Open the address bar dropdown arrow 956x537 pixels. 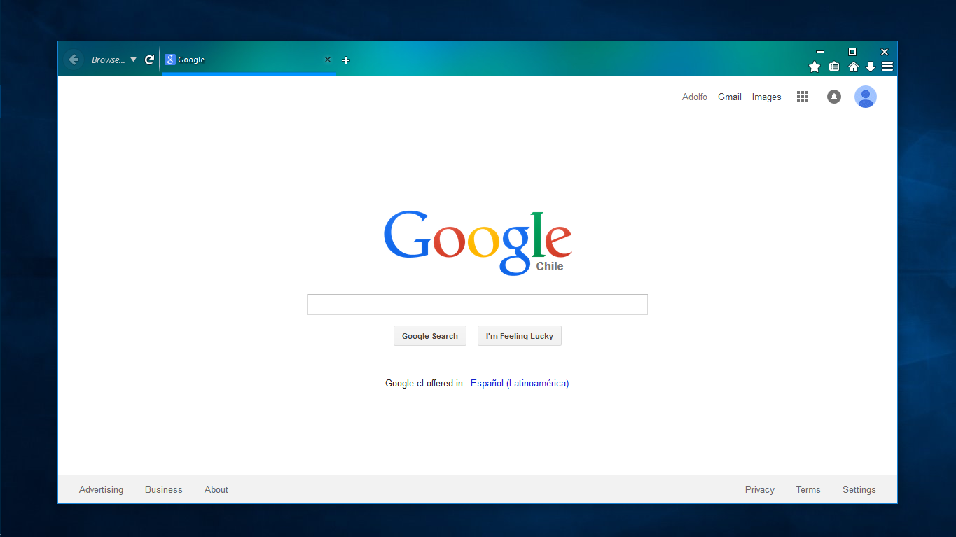[x=133, y=60]
